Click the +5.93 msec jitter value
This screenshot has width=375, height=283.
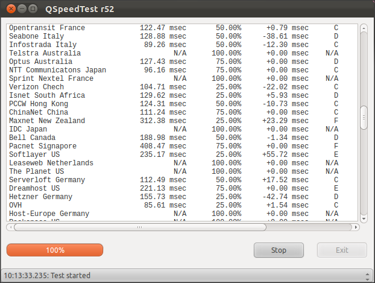pos(288,95)
